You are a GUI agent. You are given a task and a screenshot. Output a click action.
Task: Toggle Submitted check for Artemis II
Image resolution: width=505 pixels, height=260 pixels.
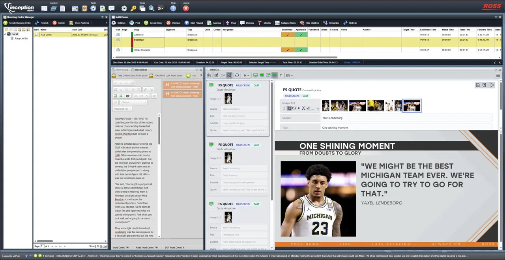tap(287, 35)
